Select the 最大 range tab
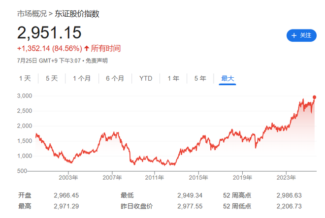This screenshot has height=218, width=325. (x=227, y=78)
